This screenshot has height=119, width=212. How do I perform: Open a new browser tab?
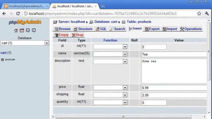pyautogui.click(x=103, y=6)
